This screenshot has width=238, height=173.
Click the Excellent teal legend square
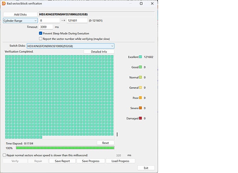(x=140, y=57)
